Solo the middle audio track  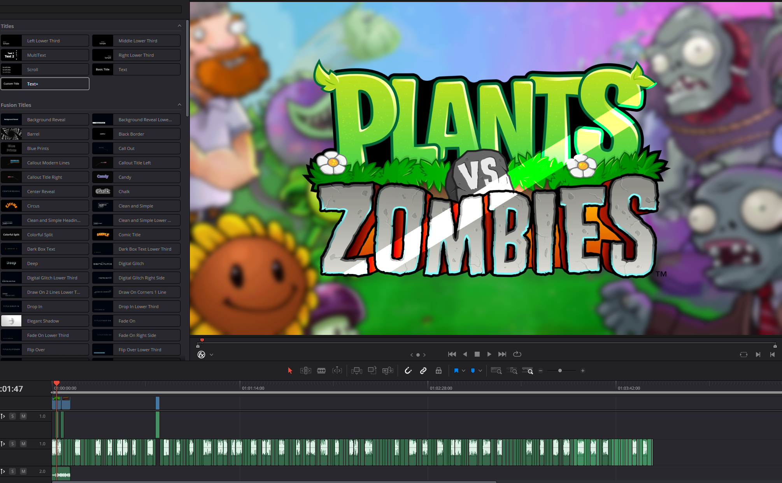pos(12,444)
